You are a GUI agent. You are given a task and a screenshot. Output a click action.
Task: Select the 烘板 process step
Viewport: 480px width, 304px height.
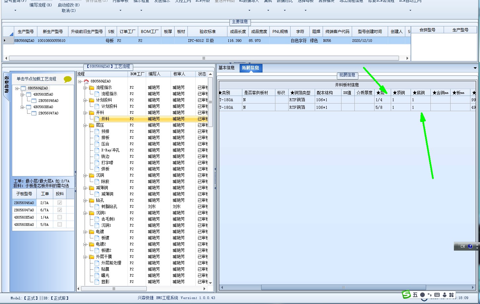click(x=105, y=169)
